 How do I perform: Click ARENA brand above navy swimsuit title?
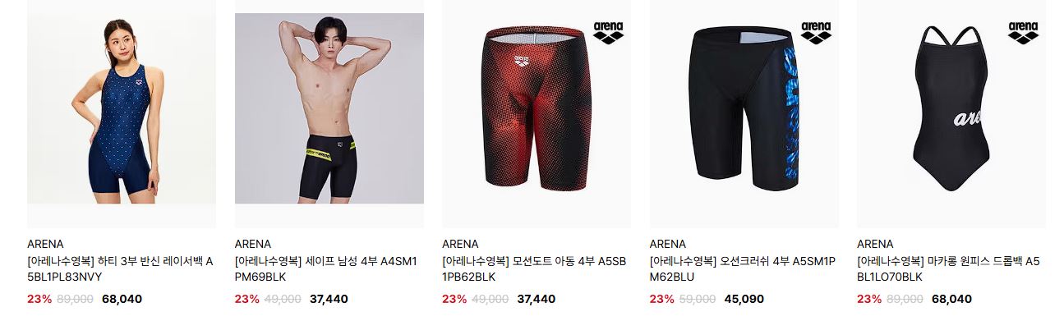(45, 244)
